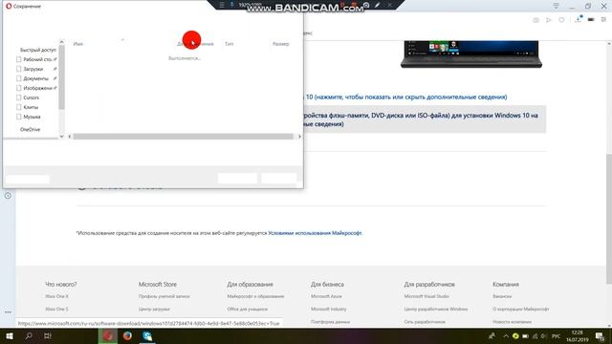
Task: Select Загрузки folder in save dialog
Action: tap(33, 69)
